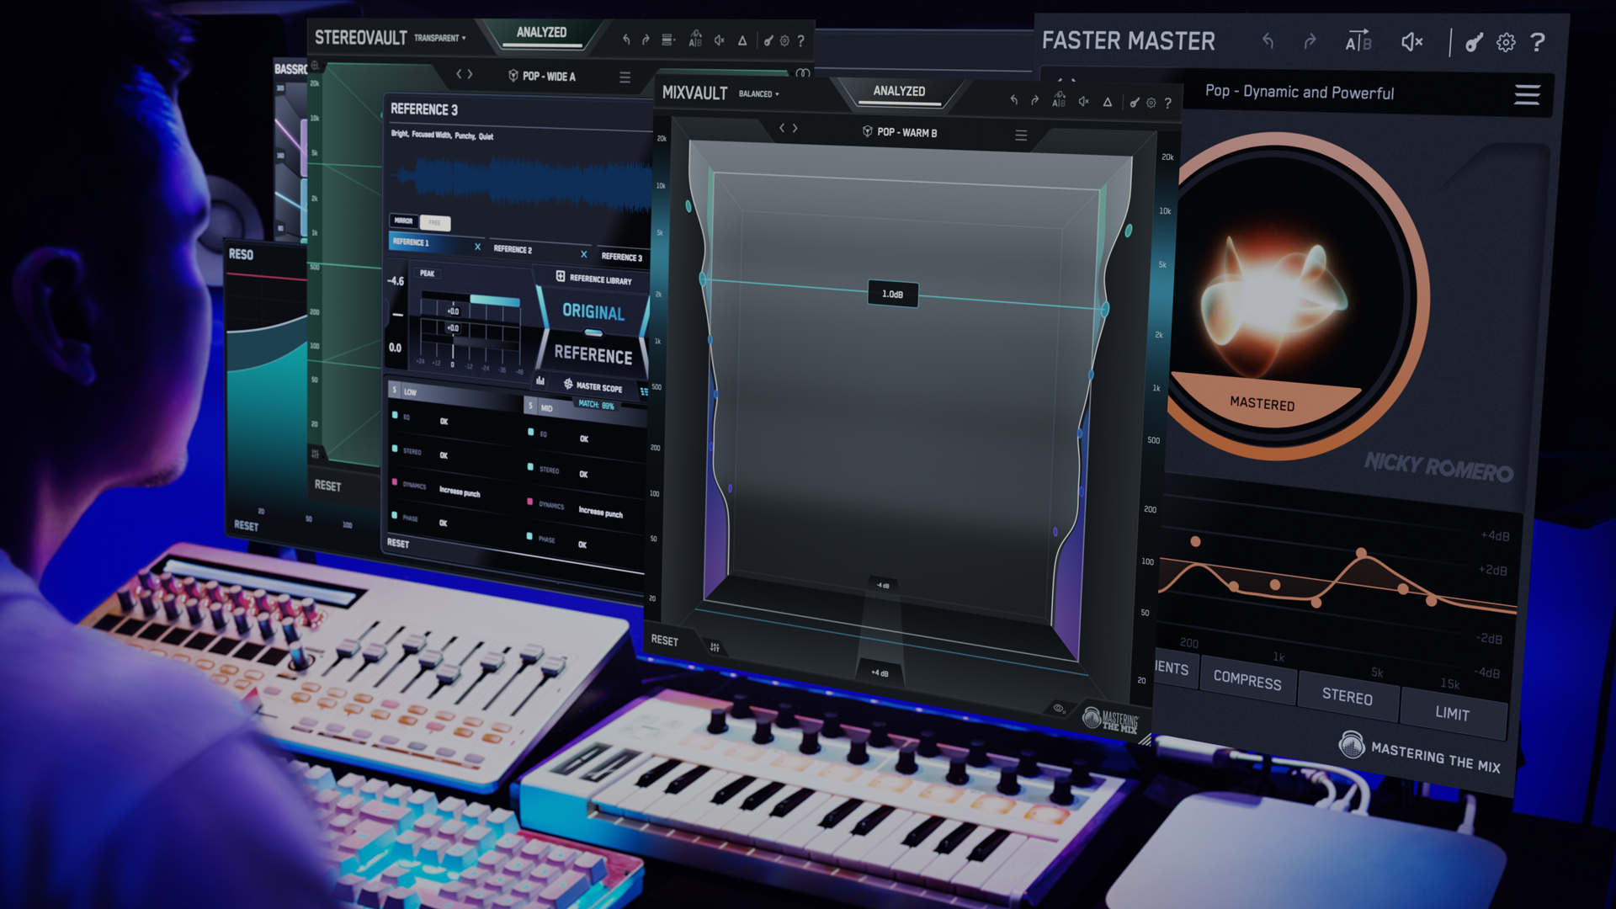Close the Reference 2 tab
This screenshot has height=909, width=1616.
pyautogui.click(x=583, y=254)
